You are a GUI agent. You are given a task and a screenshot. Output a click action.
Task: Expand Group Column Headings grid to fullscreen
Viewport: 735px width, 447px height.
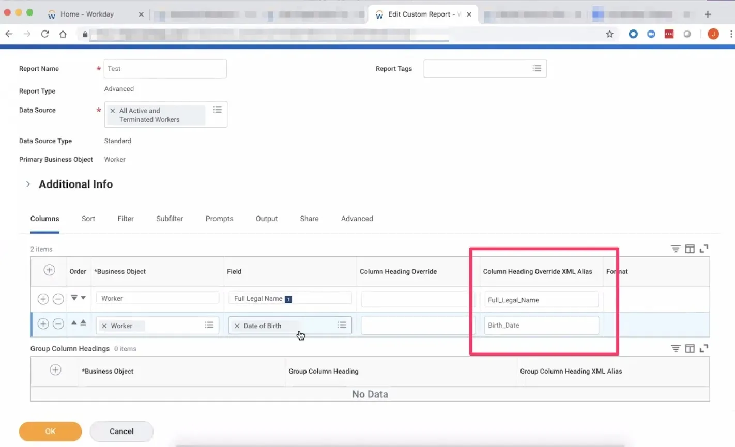(704, 348)
